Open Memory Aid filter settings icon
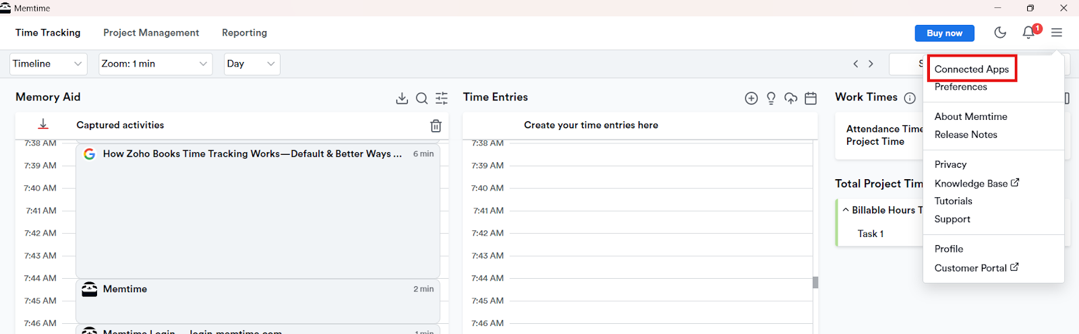 click(442, 98)
